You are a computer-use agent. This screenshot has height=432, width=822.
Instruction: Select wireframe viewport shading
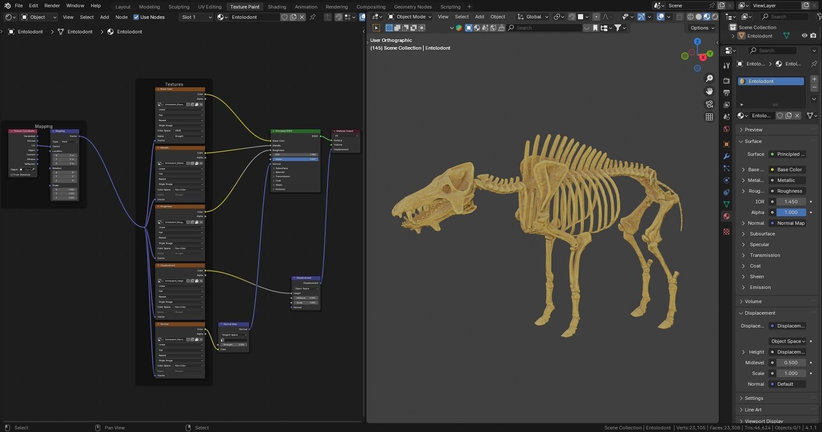point(690,17)
